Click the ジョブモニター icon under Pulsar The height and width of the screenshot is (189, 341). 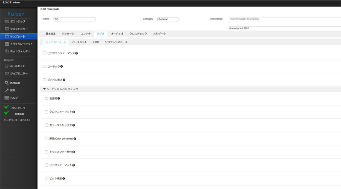[x=7, y=29]
